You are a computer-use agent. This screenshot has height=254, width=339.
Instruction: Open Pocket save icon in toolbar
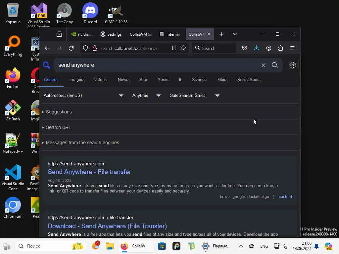tap(245, 48)
